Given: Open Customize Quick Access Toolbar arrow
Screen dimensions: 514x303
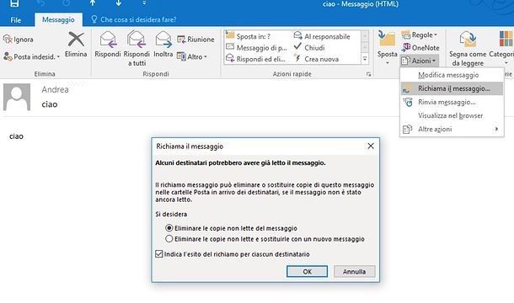Looking at the screenshot, I should tap(144, 3).
